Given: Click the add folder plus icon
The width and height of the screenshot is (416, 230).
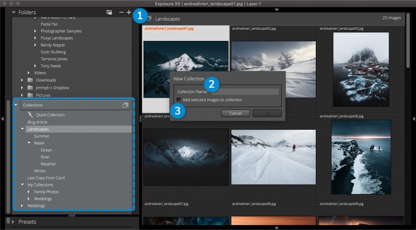Looking at the screenshot, I should 129,12.
